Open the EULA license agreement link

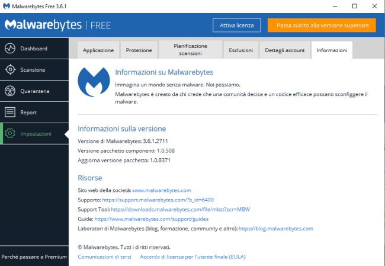(x=192, y=257)
